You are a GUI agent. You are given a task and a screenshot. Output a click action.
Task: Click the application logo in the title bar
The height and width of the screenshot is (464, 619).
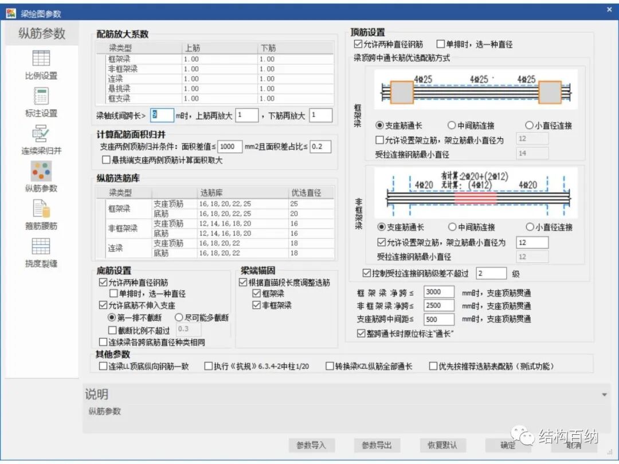tap(11, 12)
